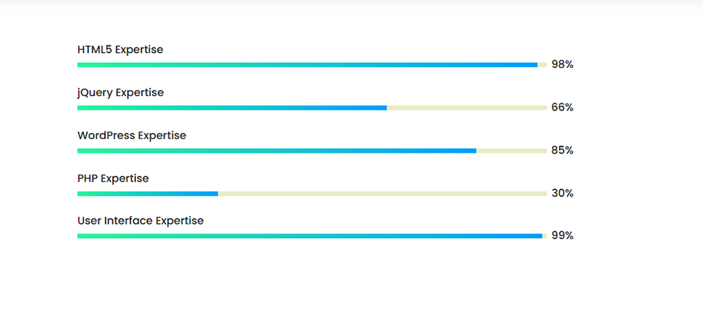Select the 30% percentage value
Image resolution: width=703 pixels, height=313 pixels.
(562, 194)
